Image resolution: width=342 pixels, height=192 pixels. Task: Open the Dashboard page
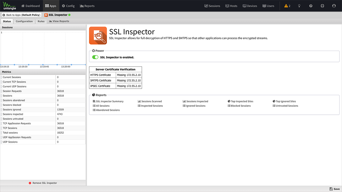pos(30,6)
